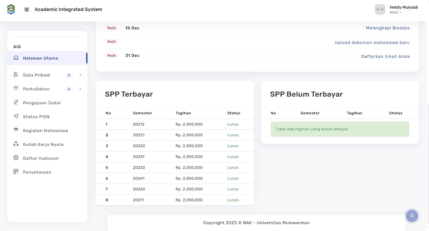Click the university logo icon
The width and height of the screenshot is (429, 231).
point(11,9)
